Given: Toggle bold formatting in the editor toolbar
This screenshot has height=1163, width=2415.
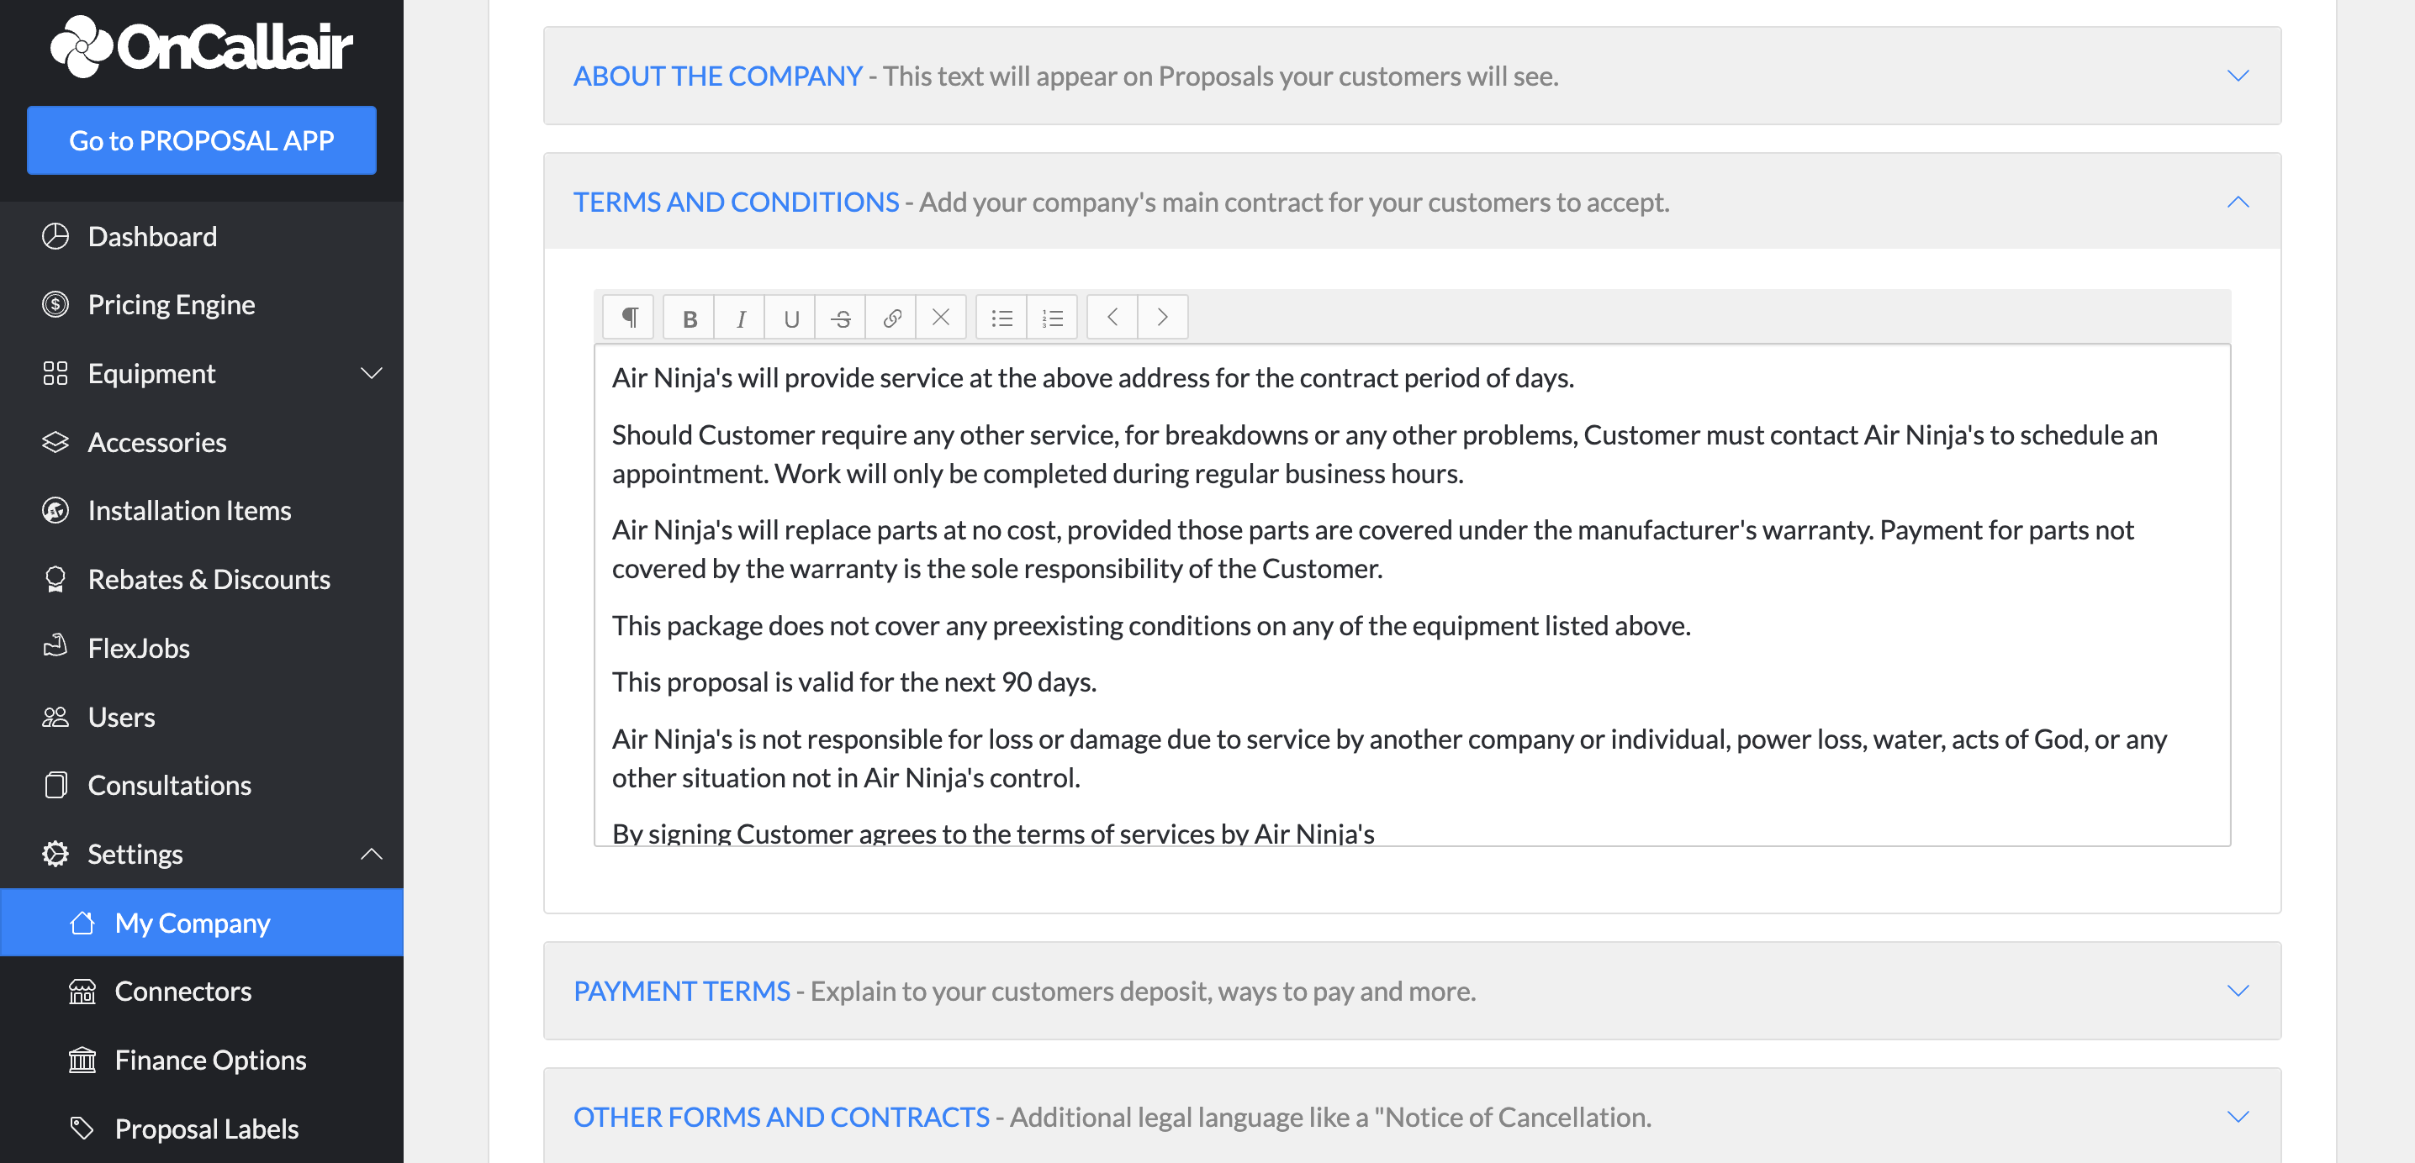Looking at the screenshot, I should 689,318.
